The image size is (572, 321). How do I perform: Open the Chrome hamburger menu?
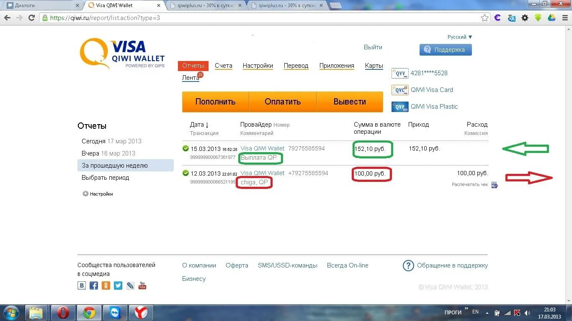(x=564, y=18)
